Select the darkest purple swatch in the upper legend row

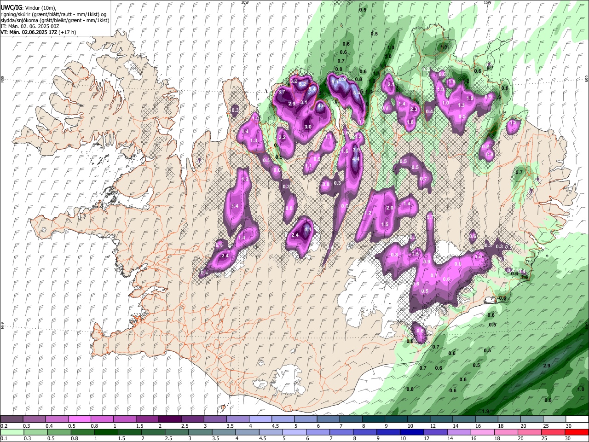click(170, 419)
